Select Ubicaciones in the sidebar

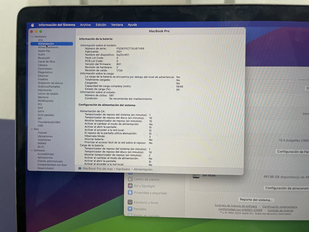(x=45, y=136)
